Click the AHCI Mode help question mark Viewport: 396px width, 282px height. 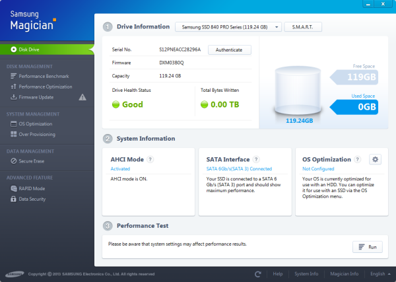click(150, 159)
